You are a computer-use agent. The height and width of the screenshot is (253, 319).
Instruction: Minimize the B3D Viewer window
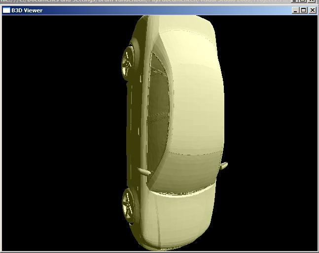tap(295, 10)
